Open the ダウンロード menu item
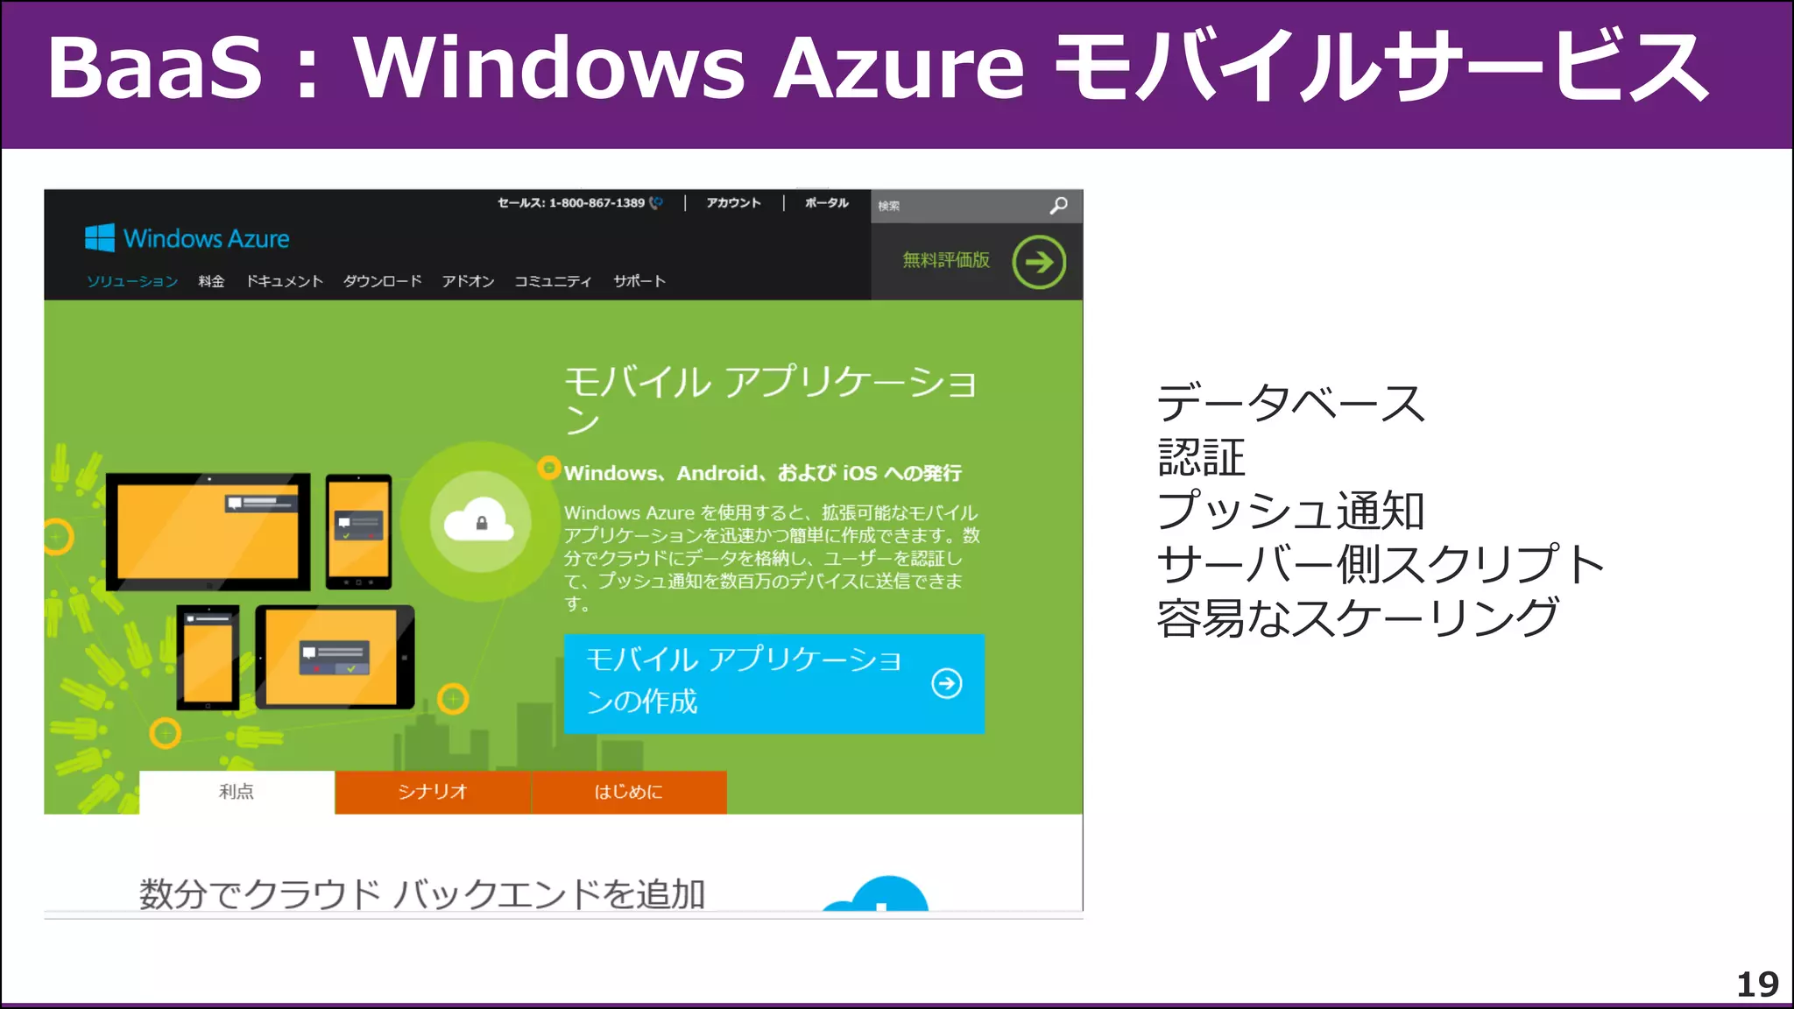Viewport: 1794px width, 1009px height. click(x=383, y=281)
